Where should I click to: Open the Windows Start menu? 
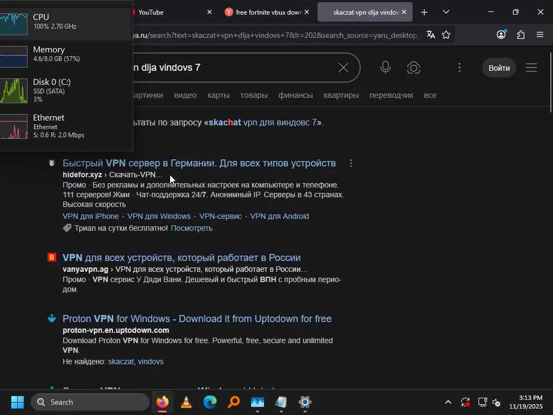pyautogui.click(x=17, y=402)
